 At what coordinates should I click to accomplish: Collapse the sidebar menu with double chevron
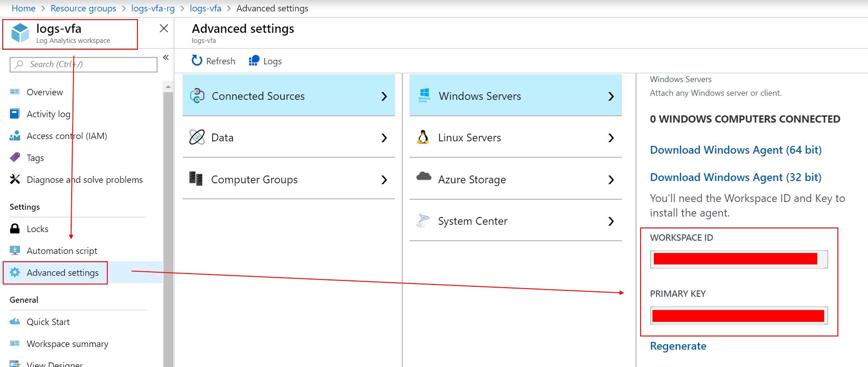coord(166,57)
